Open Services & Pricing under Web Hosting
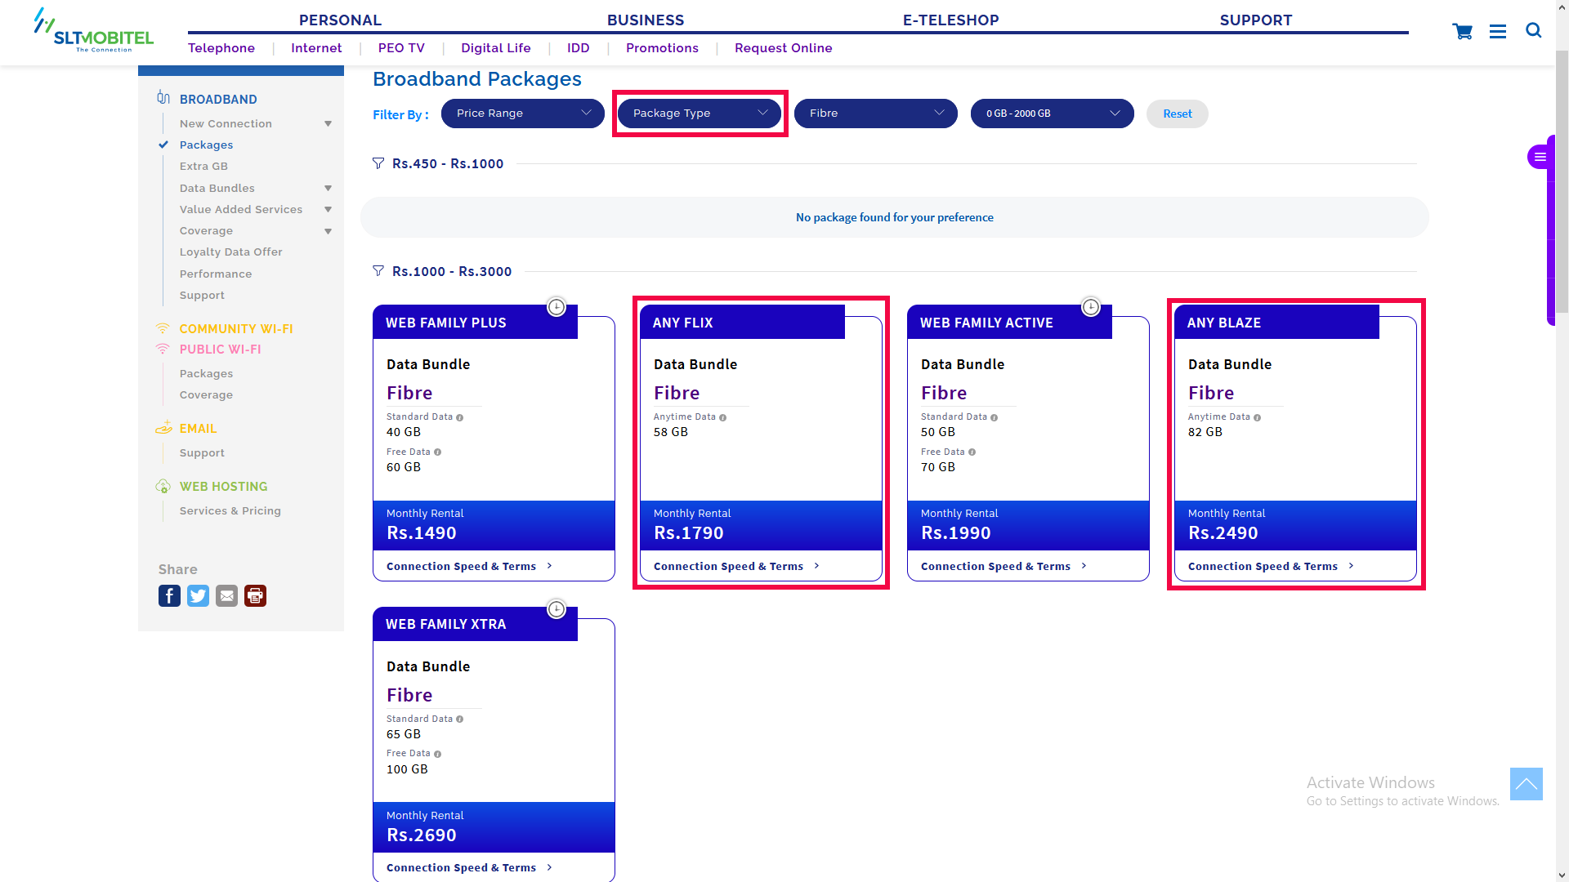The height and width of the screenshot is (882, 1569). 230,511
